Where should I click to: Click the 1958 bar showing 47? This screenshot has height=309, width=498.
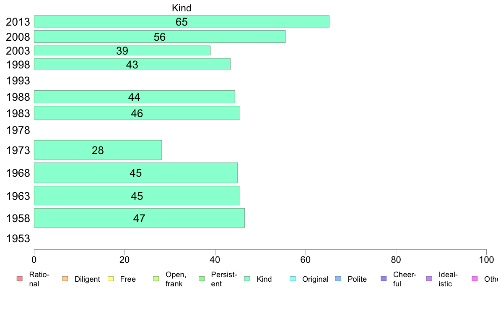pyautogui.click(x=140, y=218)
